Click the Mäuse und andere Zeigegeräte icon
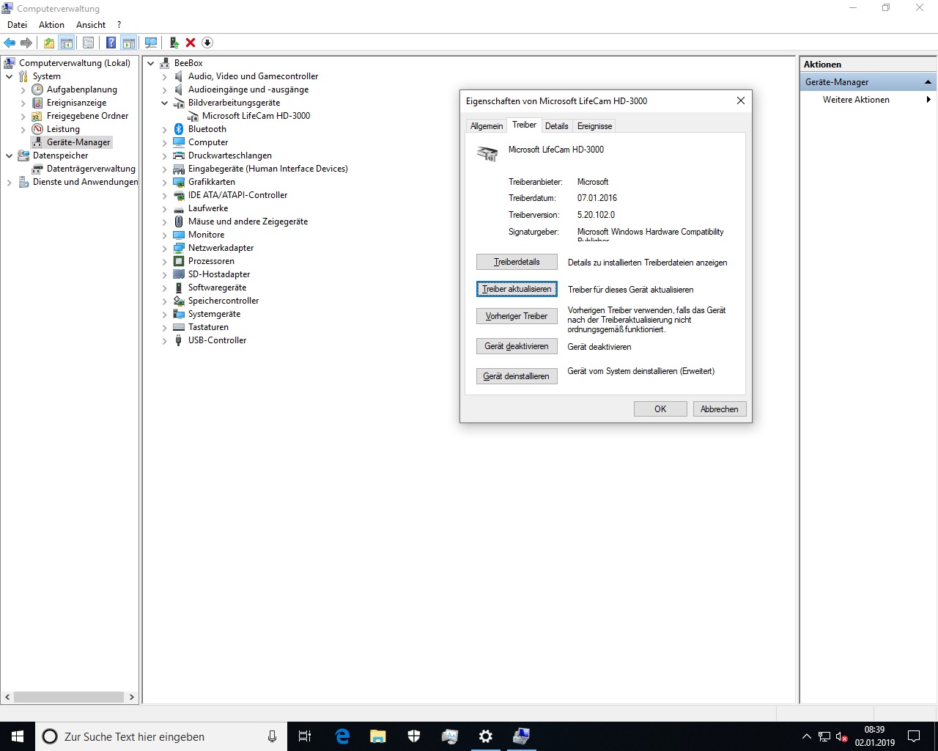The image size is (938, 751). 179,221
